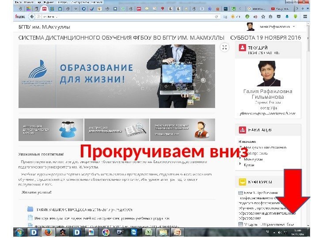Viewport: 318px width, 238px height.
Task: Open the technical support question banner
Action: click(x=182, y=130)
